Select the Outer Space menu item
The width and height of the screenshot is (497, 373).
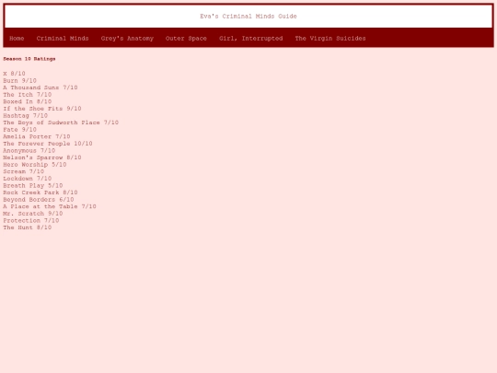[x=186, y=39]
